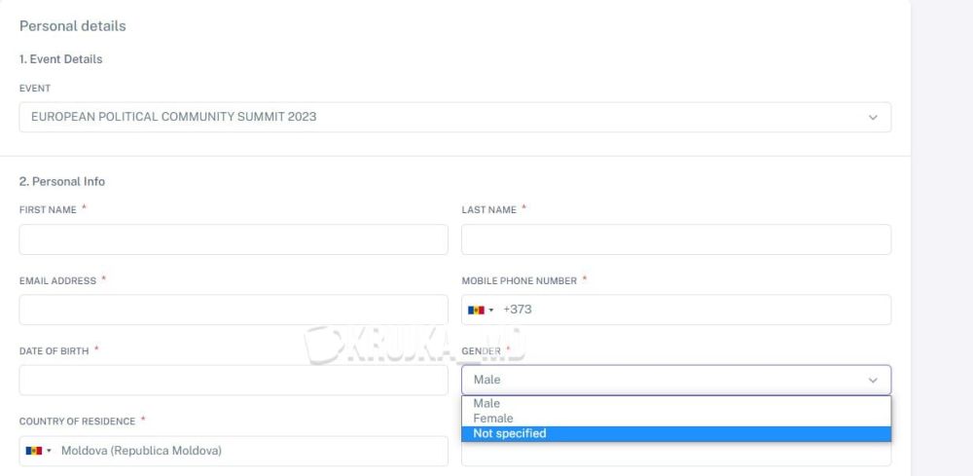Select the Male option in the gender list
This screenshot has height=476, width=973.
click(x=486, y=403)
